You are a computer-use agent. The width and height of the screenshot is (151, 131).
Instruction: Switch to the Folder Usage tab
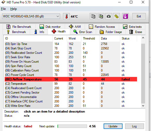click(111, 32)
